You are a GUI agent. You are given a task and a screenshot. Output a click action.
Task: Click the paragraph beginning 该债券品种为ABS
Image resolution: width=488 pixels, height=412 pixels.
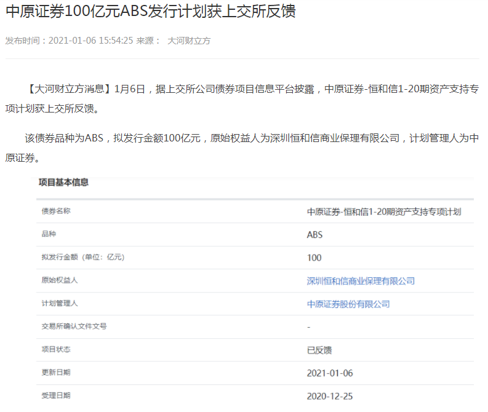242,148
